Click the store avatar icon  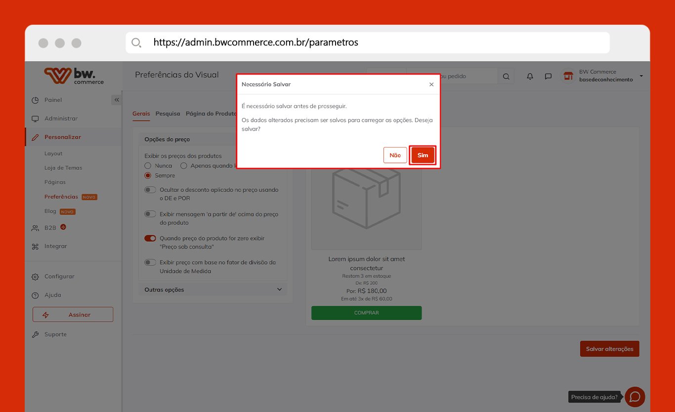point(568,76)
